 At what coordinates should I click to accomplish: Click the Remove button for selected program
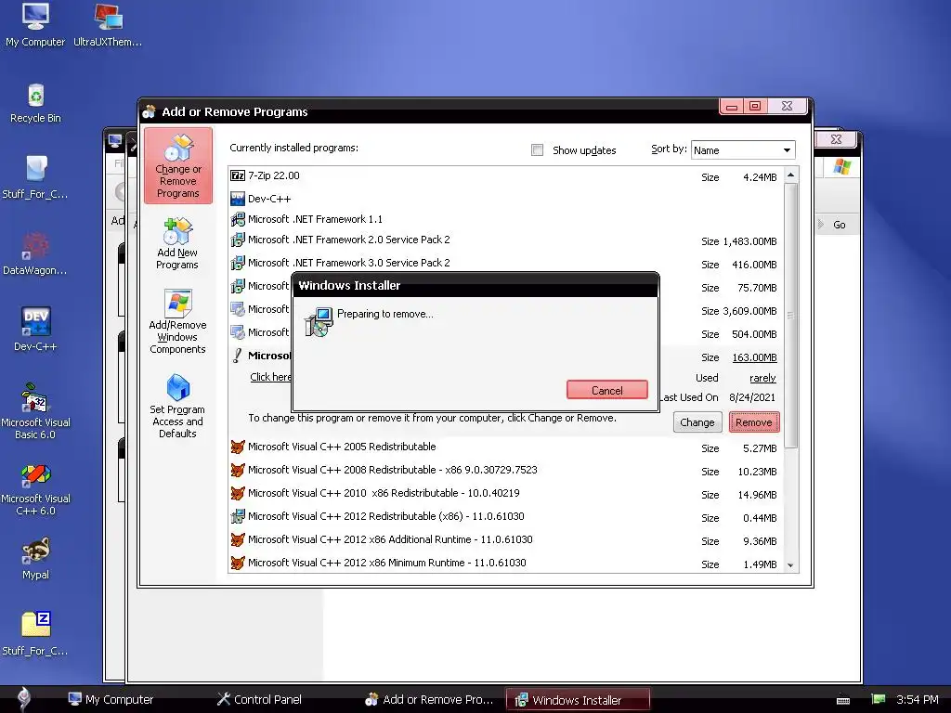pyautogui.click(x=754, y=422)
